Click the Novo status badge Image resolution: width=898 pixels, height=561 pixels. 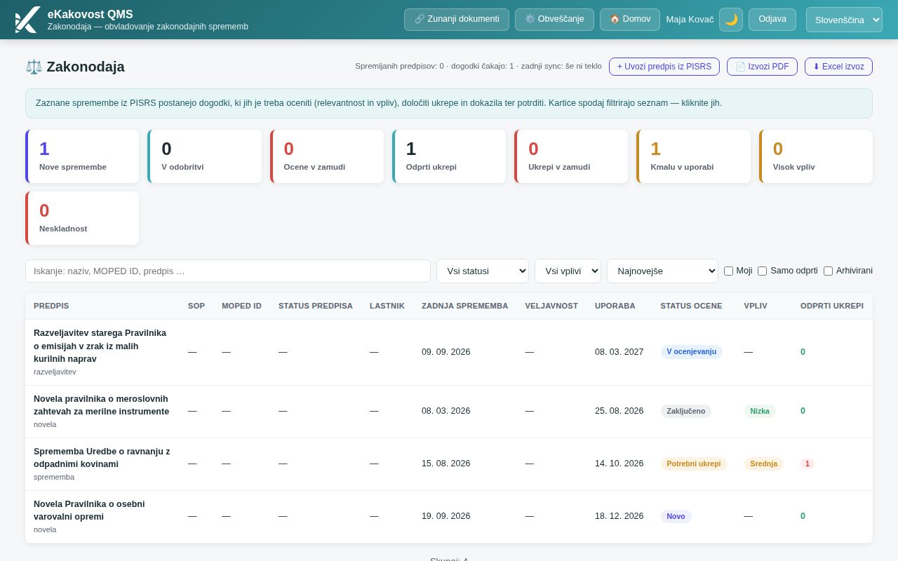[x=676, y=516]
